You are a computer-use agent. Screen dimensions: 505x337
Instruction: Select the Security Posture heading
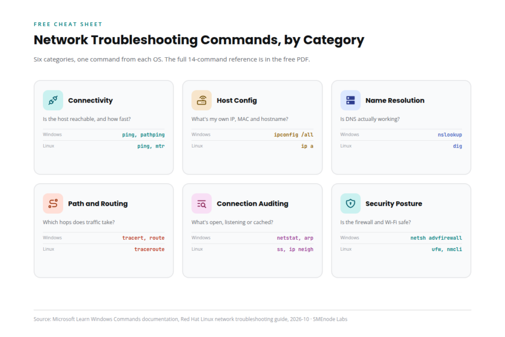coord(394,204)
